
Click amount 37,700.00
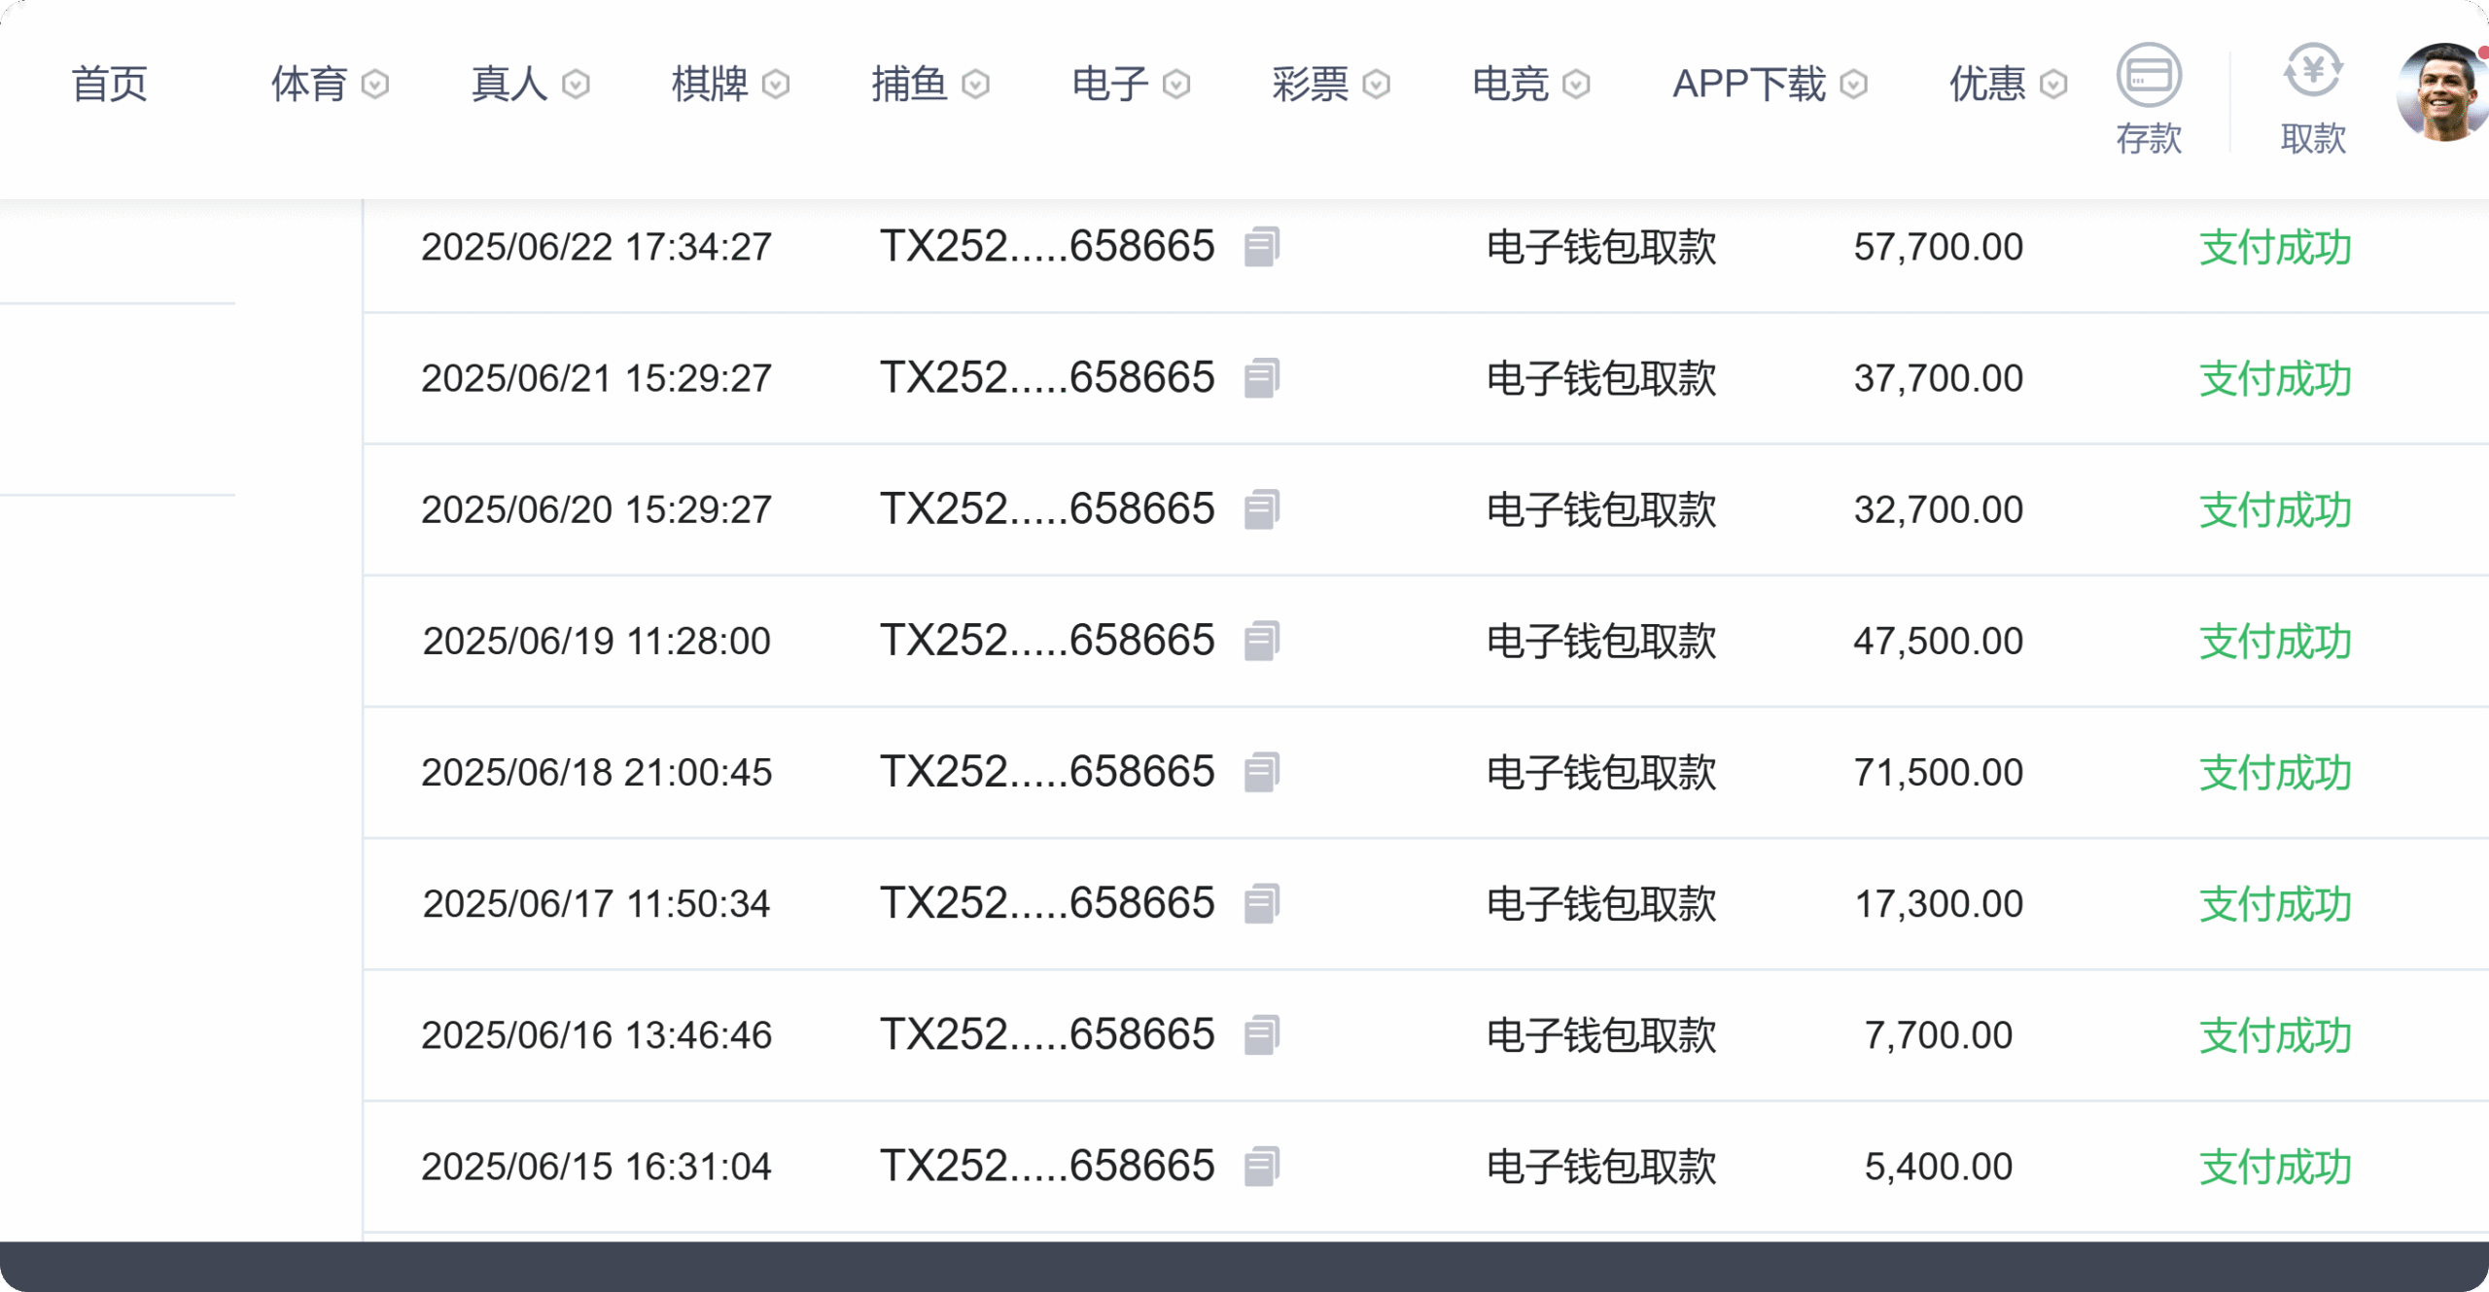(1938, 378)
